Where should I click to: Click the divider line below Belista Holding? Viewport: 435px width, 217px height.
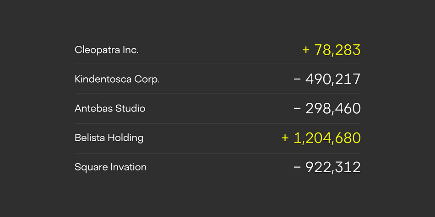217,153
